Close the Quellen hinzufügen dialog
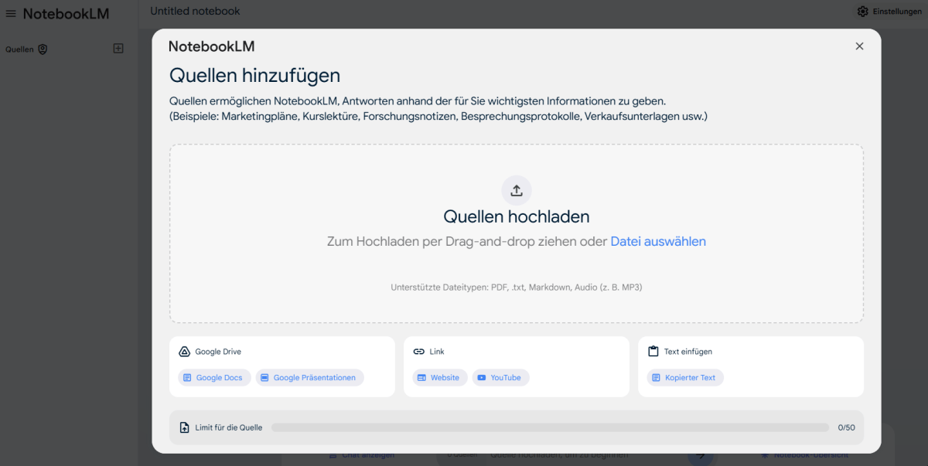 coord(859,46)
